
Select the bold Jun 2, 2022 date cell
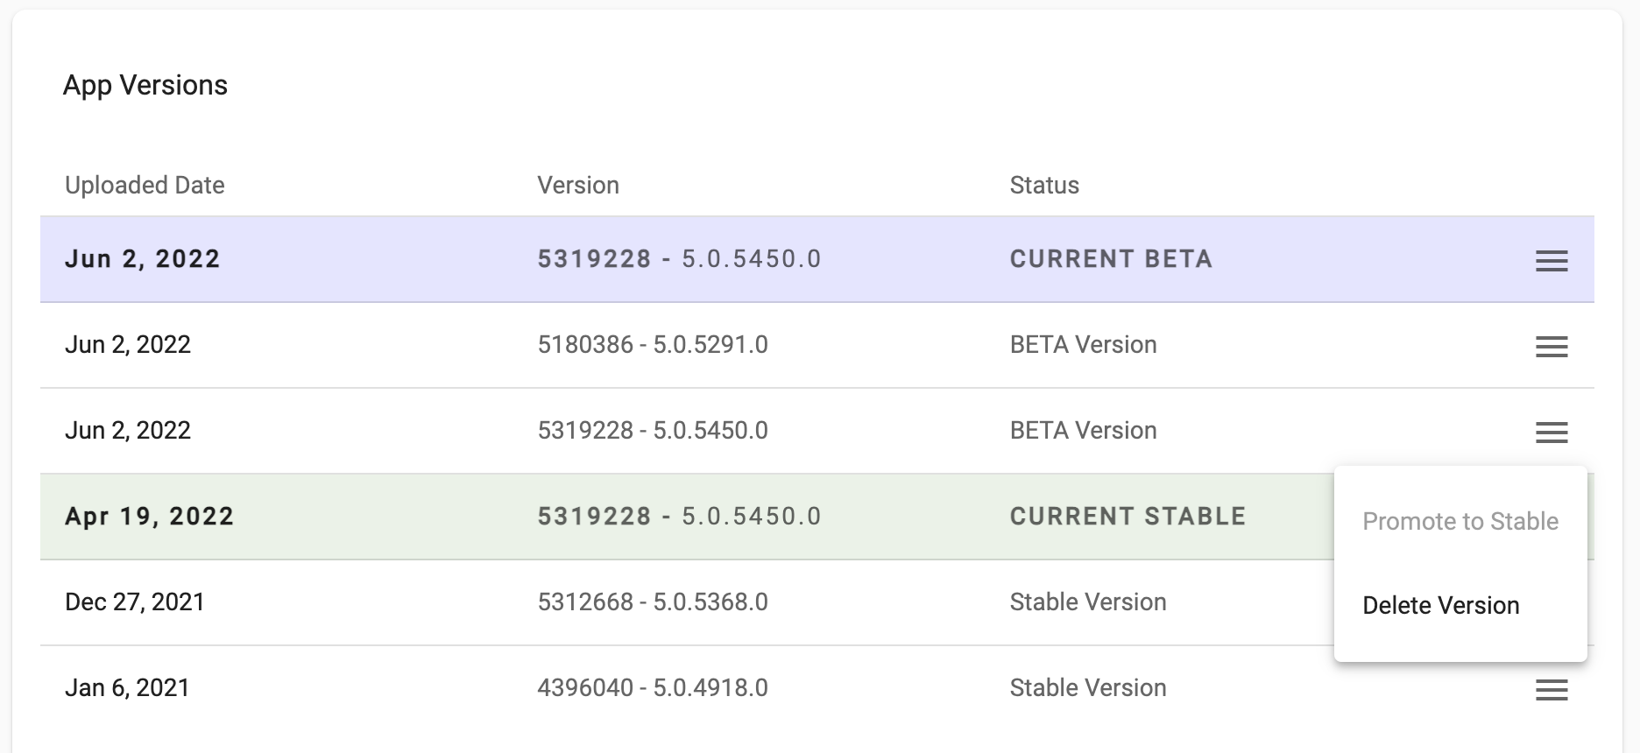click(x=143, y=259)
